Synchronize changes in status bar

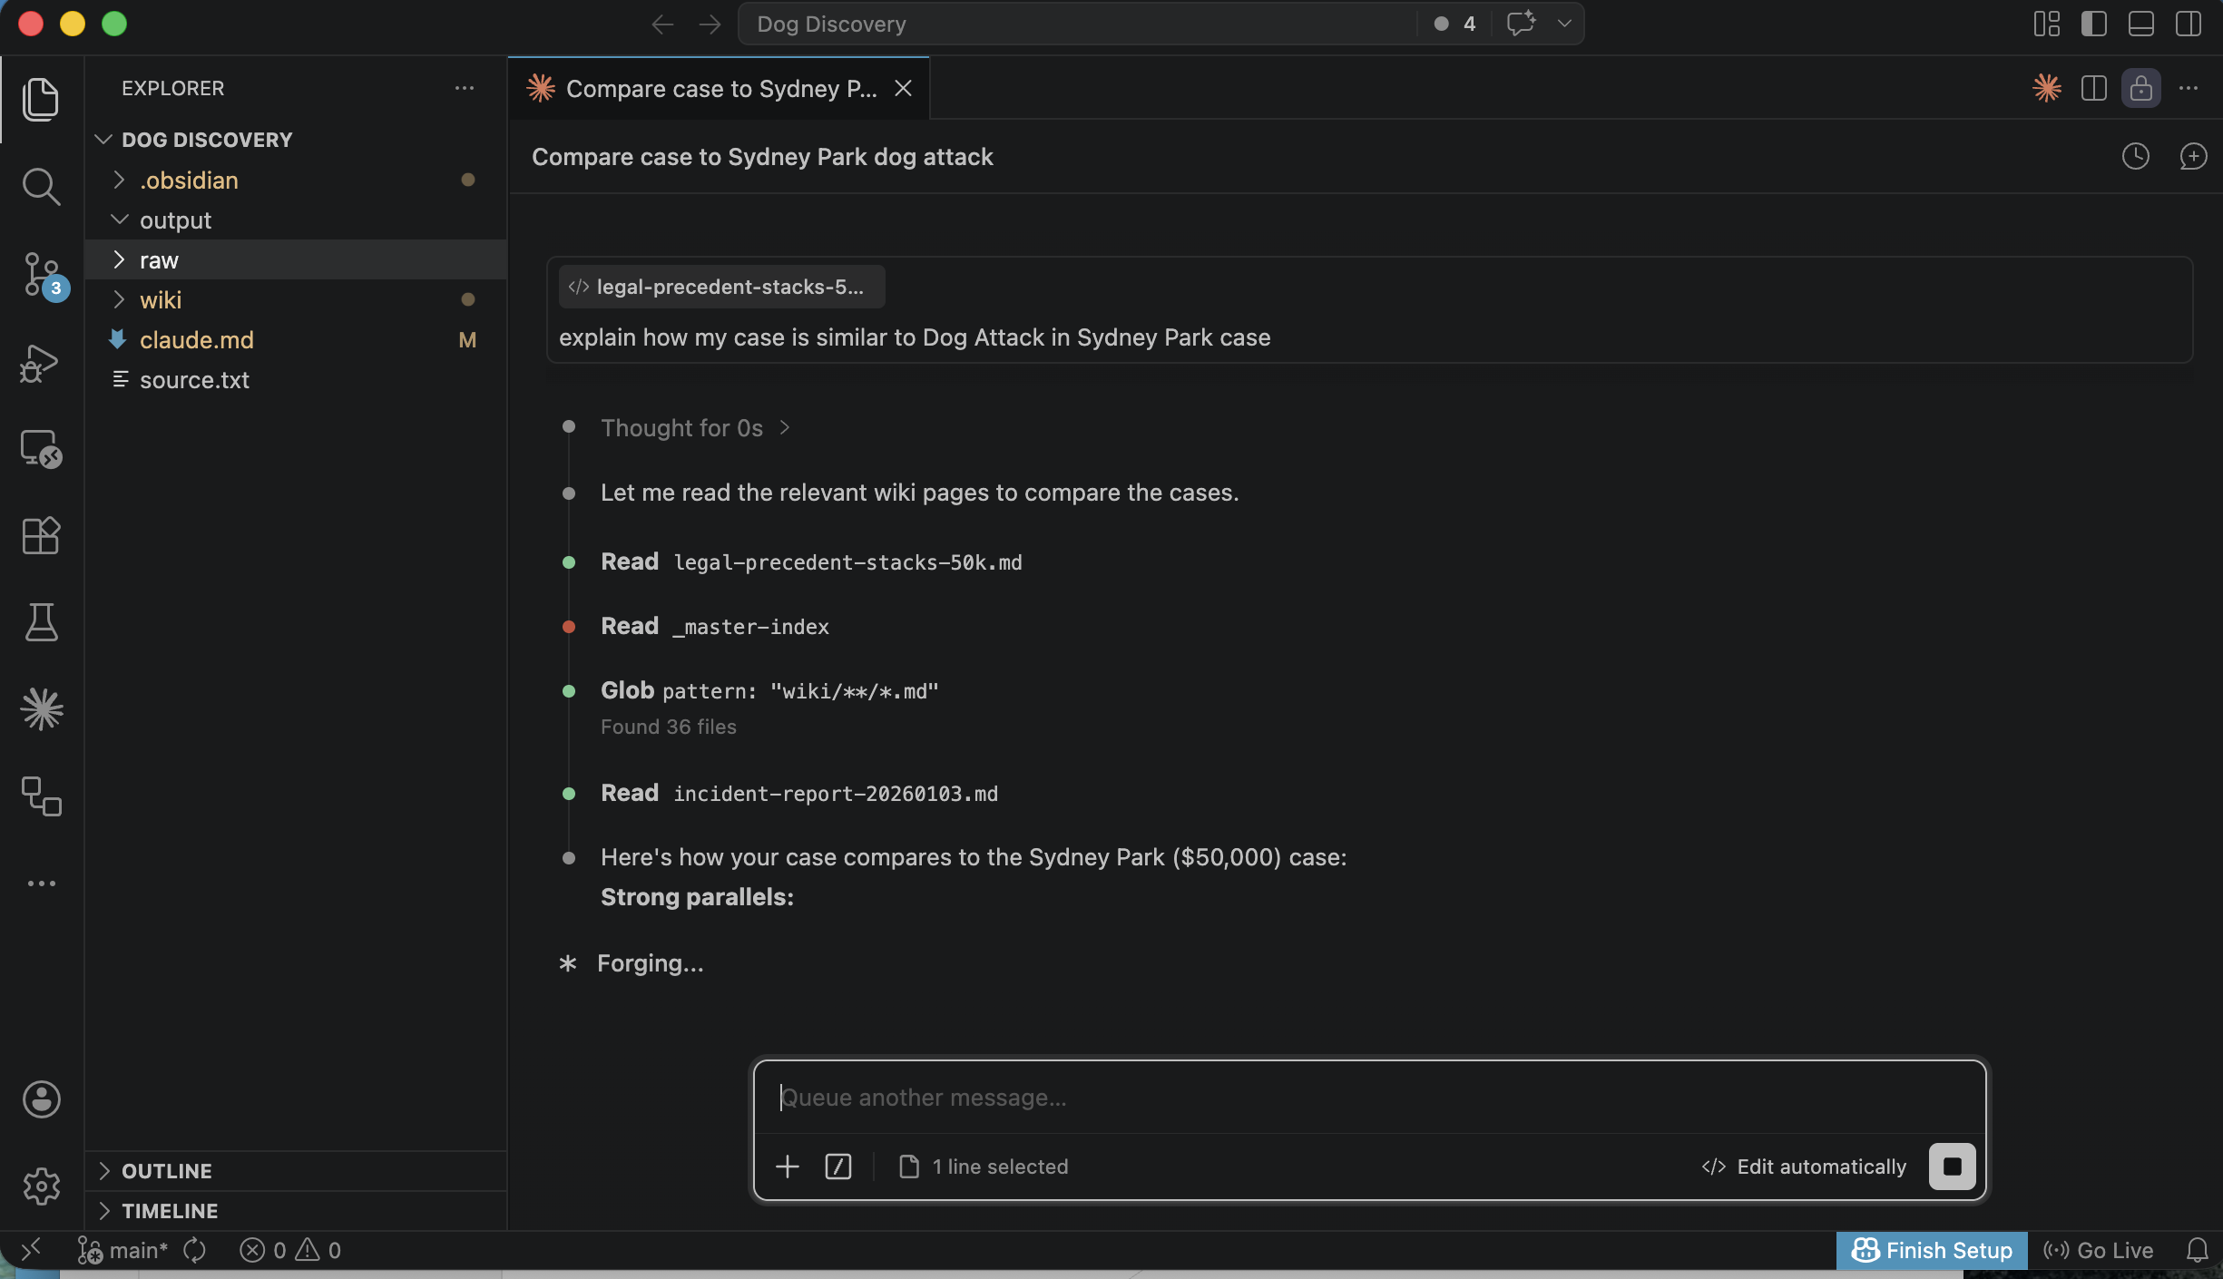pos(194,1251)
